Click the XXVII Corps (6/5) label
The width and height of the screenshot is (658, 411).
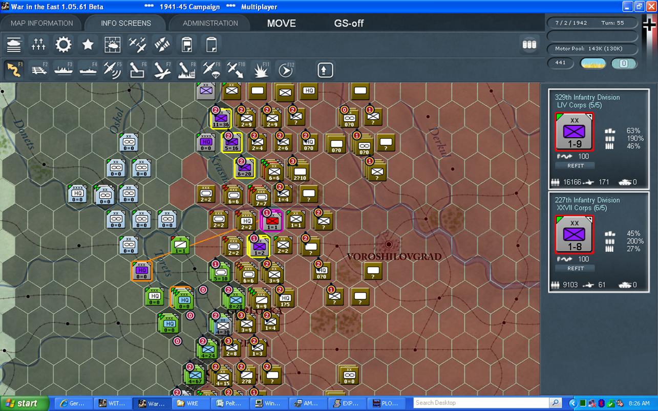click(583, 208)
